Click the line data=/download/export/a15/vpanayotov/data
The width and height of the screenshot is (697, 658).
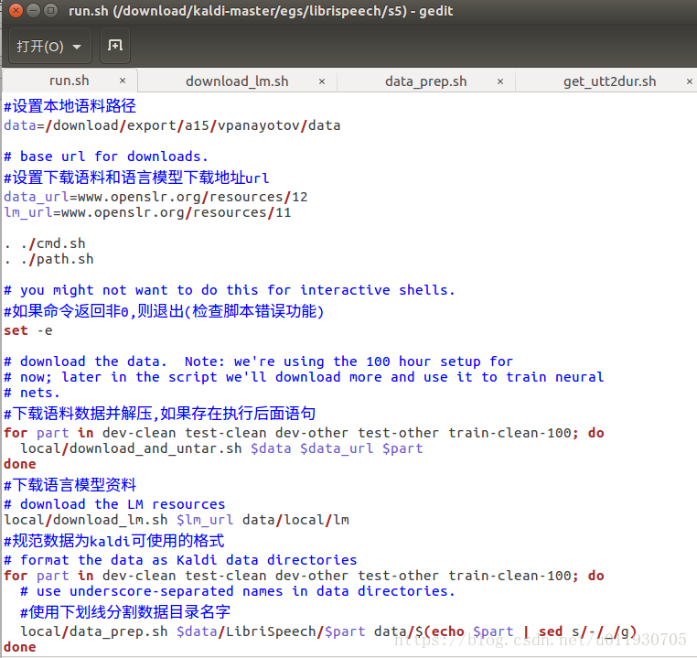172,125
